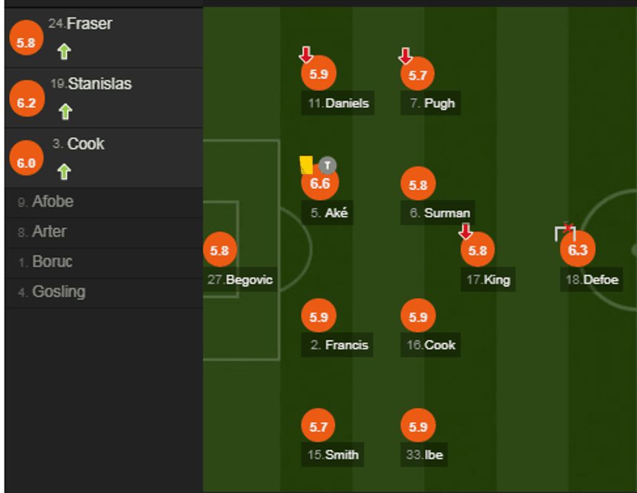Viewport: 637px width, 493px height.
Task: Click the red substituted-off arrow above Pugh
Action: coord(406,56)
